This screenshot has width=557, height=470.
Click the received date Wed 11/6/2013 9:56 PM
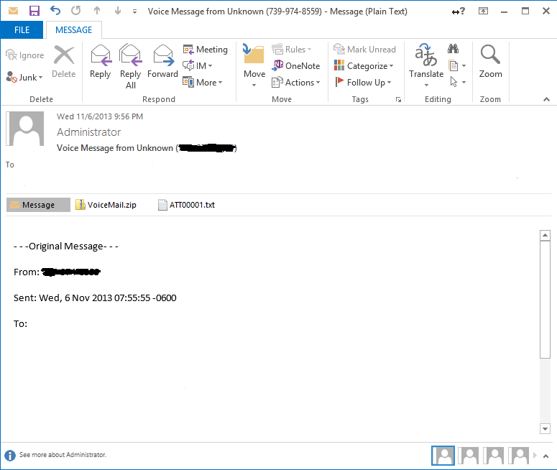pos(100,116)
